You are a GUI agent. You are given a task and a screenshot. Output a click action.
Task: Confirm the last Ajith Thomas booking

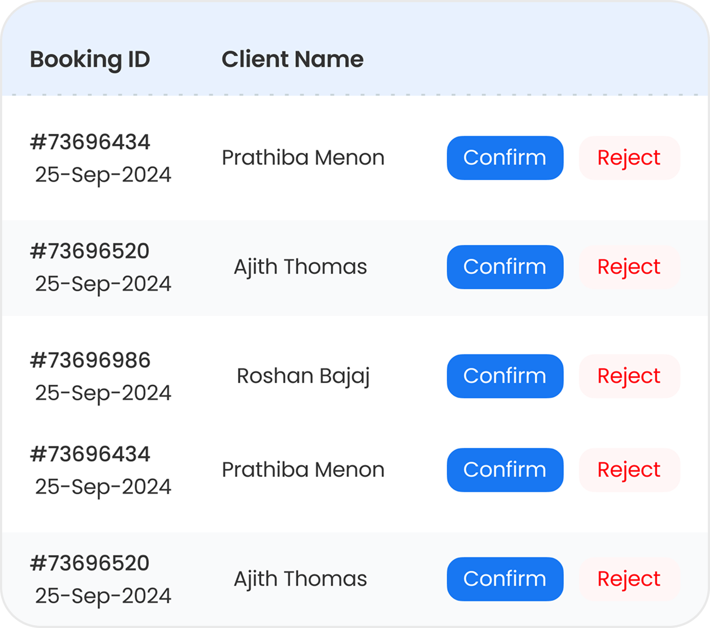pos(504,579)
